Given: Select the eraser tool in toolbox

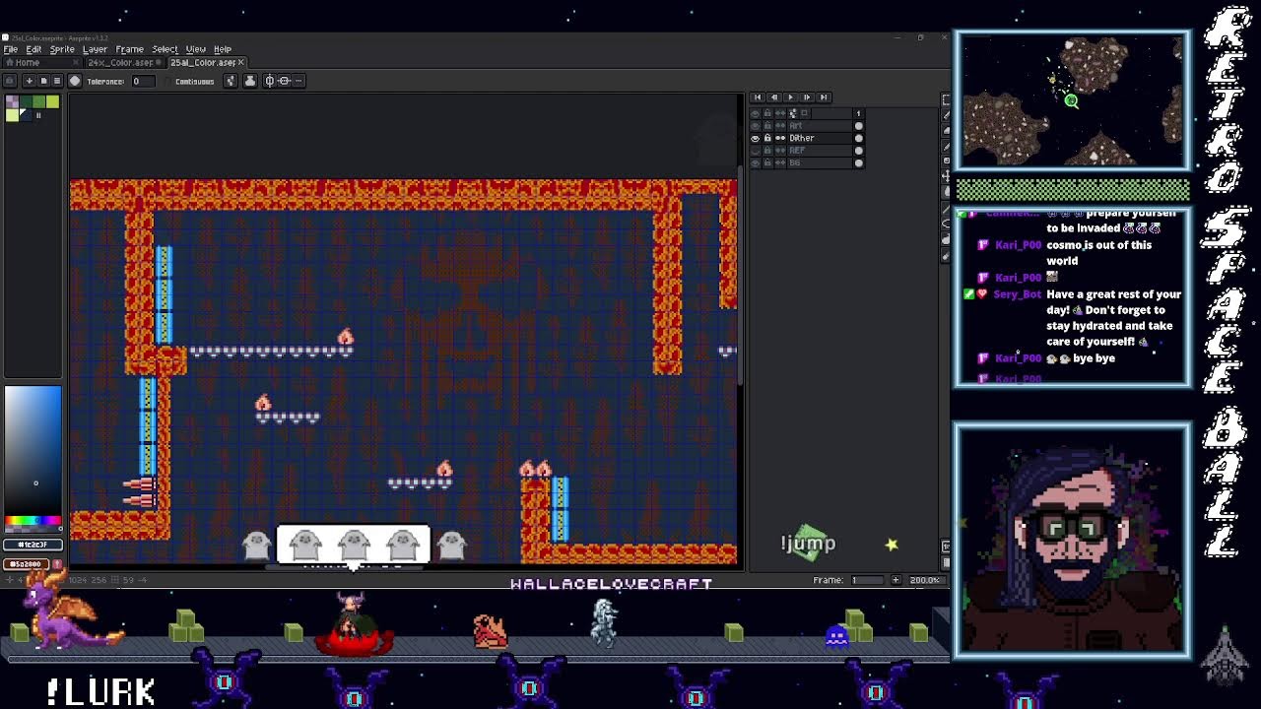Looking at the screenshot, I should (x=947, y=131).
